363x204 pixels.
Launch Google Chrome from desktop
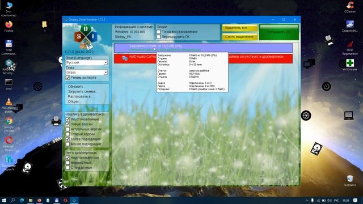[x=9, y=125]
